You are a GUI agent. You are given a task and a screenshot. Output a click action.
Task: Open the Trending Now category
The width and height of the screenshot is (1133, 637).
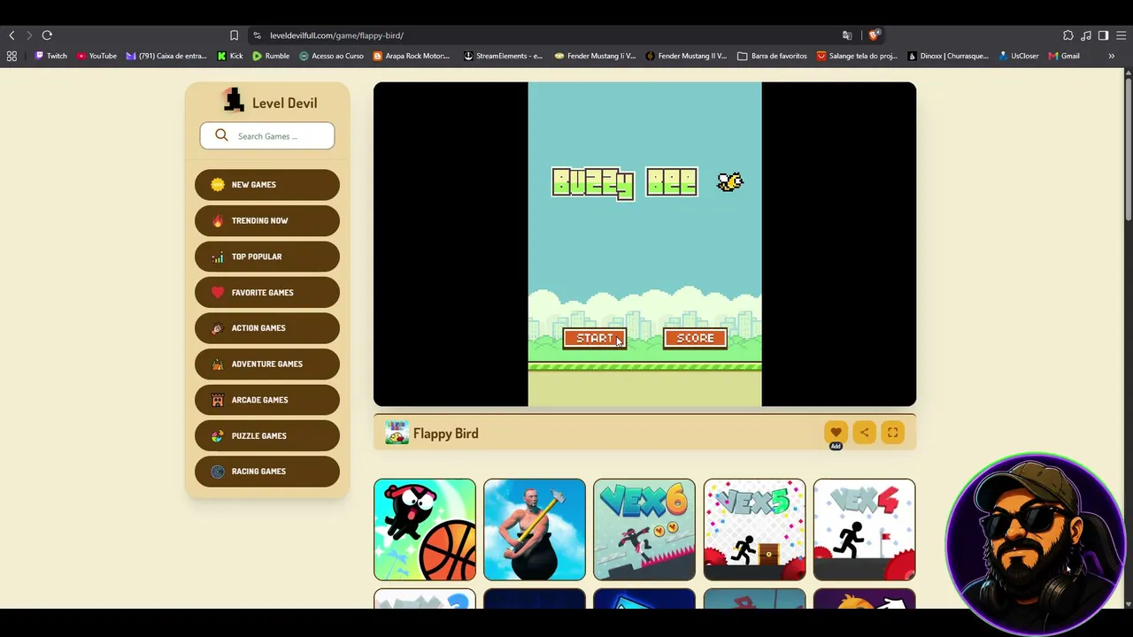click(267, 220)
